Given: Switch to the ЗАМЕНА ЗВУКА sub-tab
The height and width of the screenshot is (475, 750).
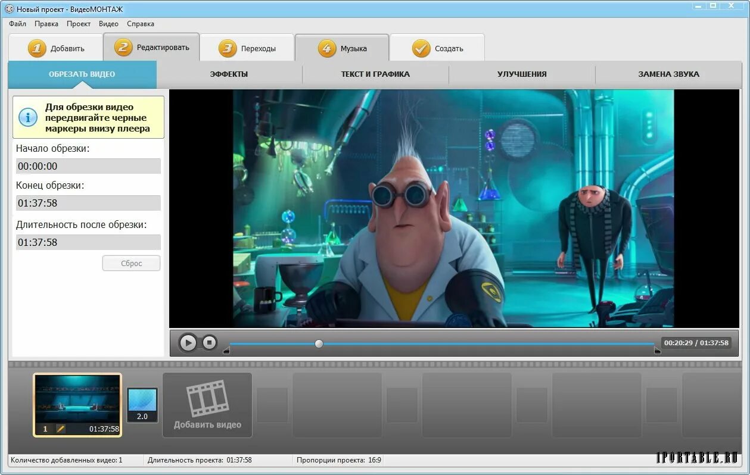Looking at the screenshot, I should [x=668, y=74].
